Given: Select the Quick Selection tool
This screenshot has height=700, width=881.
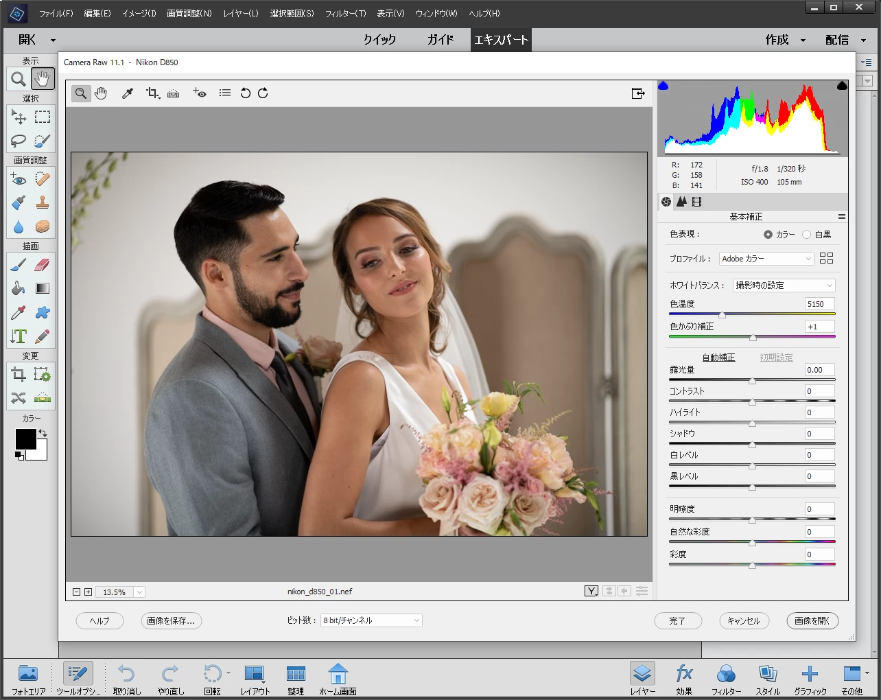Looking at the screenshot, I should (43, 141).
